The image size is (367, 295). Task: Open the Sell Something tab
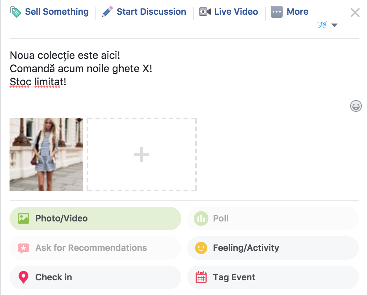pyautogui.click(x=57, y=12)
